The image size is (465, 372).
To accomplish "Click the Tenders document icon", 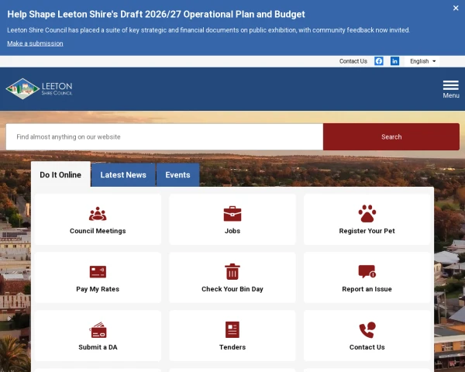I will [232, 329].
